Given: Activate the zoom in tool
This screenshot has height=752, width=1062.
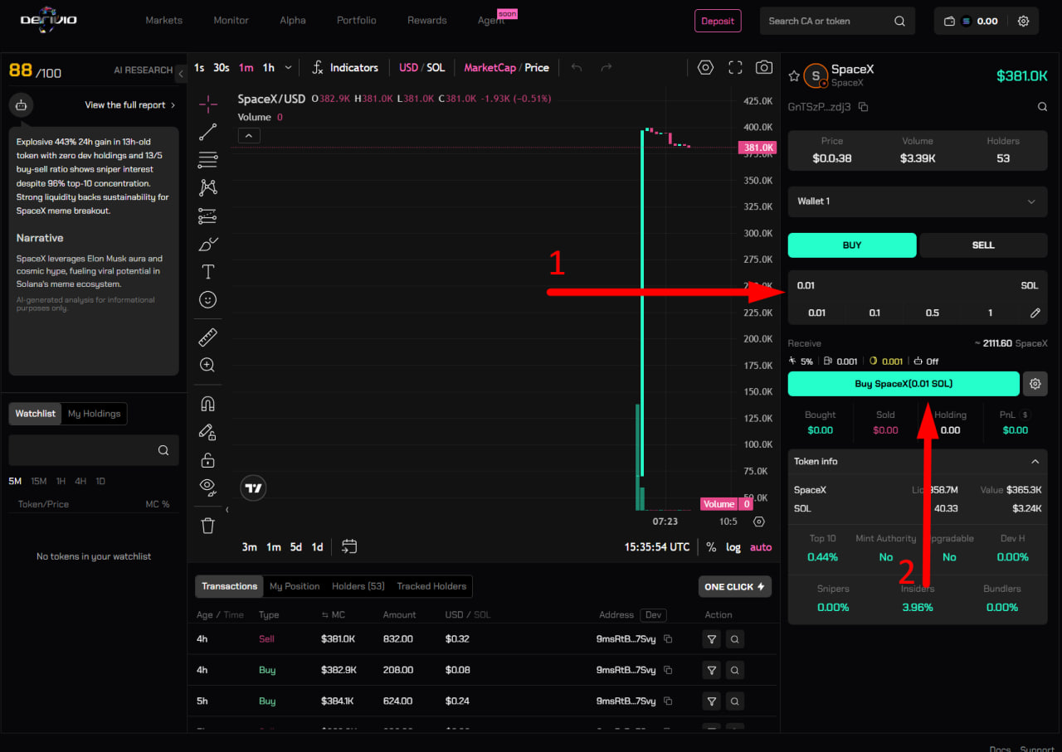Looking at the screenshot, I should tap(208, 365).
